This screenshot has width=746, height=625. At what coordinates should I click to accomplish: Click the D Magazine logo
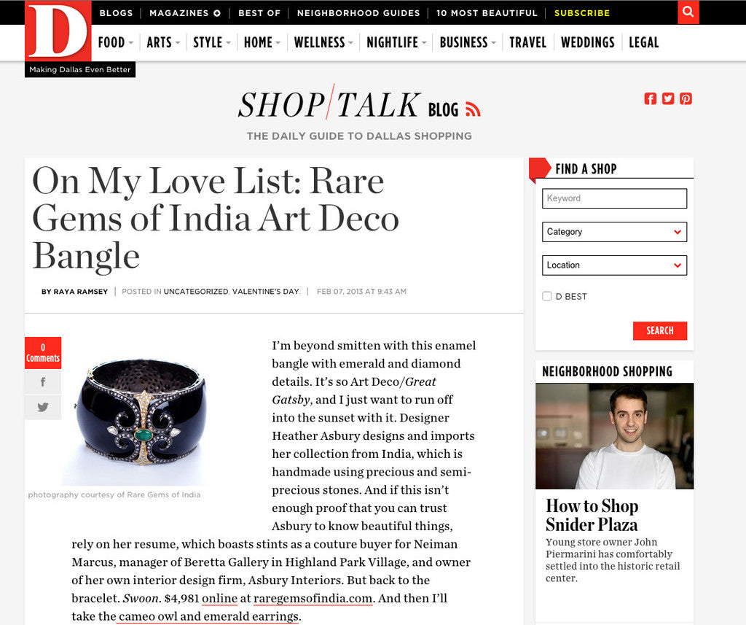coord(58,31)
